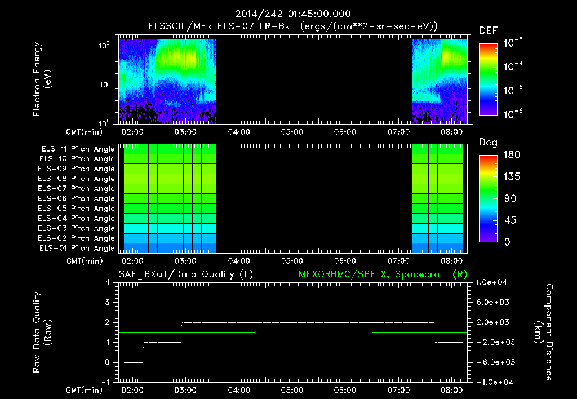
Task: Select the ELS-08 Pitch Angle label
Action: pyautogui.click(x=77, y=179)
